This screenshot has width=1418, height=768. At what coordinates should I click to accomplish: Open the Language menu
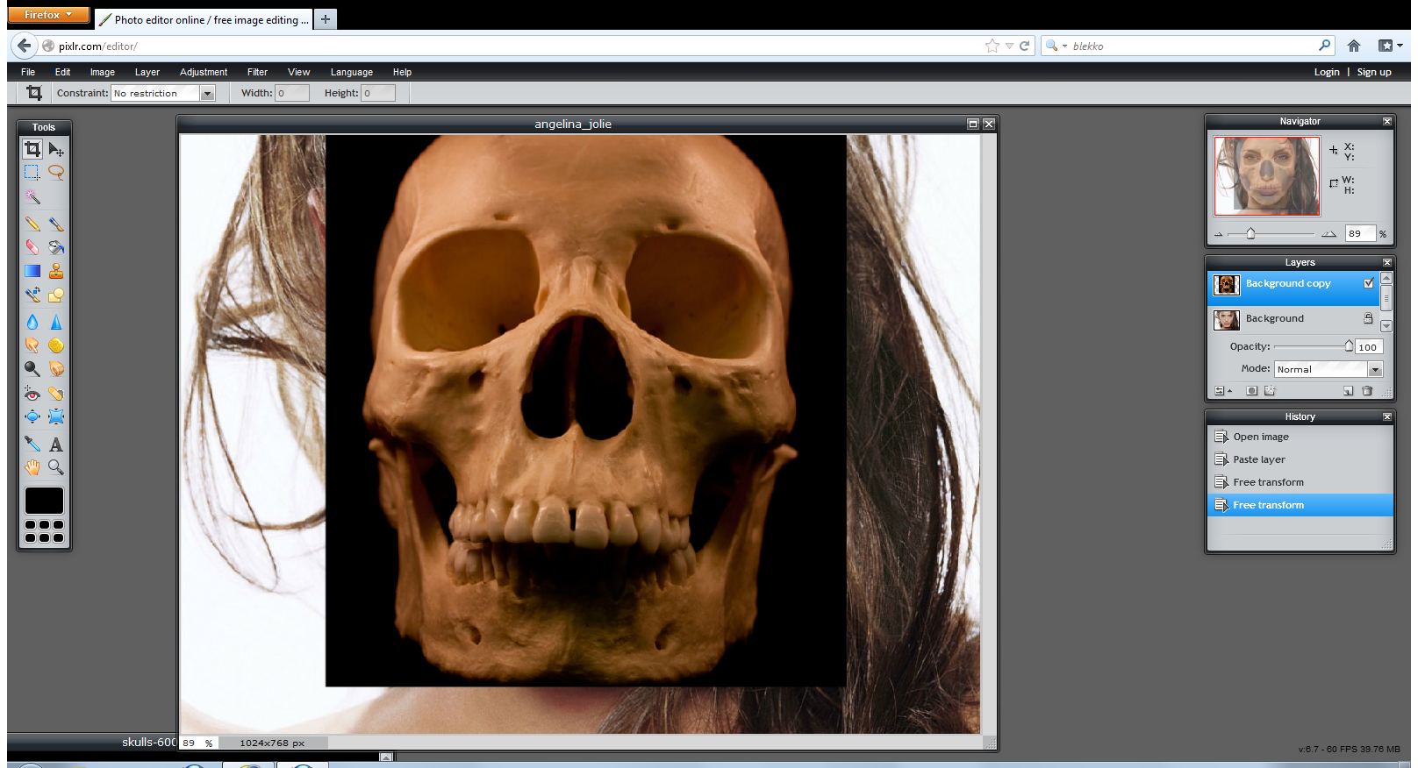352,72
